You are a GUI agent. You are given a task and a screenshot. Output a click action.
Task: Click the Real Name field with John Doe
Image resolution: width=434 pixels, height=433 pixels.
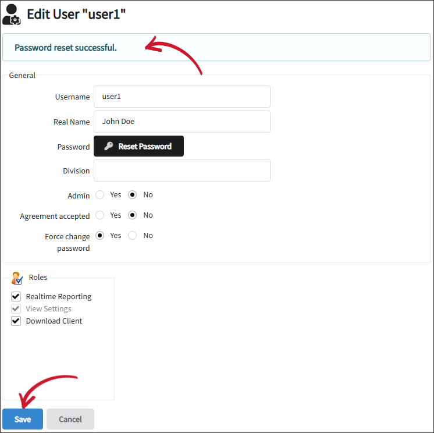point(182,122)
